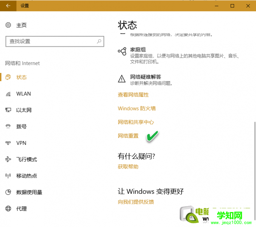Viewport: 256px width, 227px height.
Task: Open 数据使用量 settings page
Action: coord(29,192)
